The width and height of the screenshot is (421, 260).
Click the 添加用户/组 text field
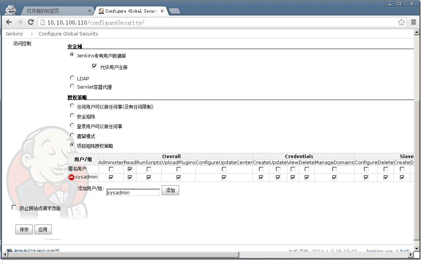pyautogui.click(x=133, y=192)
